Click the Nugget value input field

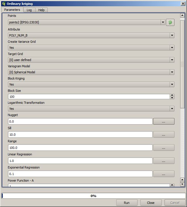coord(80,121)
